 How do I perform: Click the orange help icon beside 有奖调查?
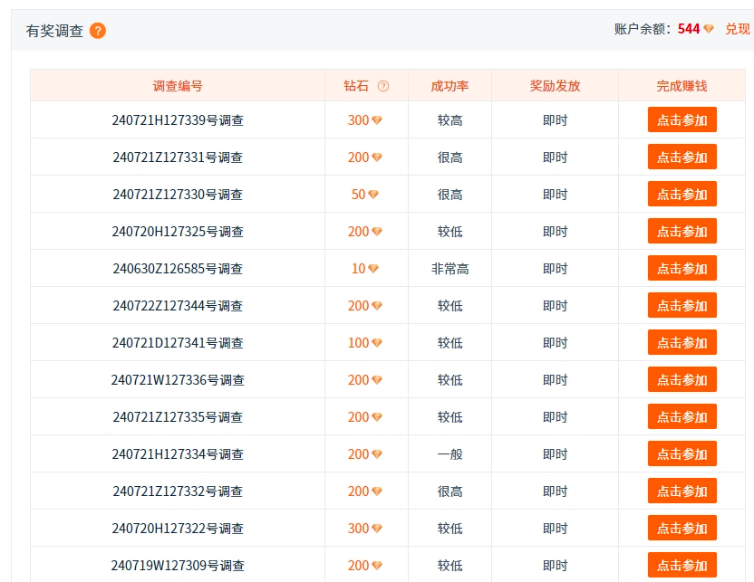point(98,31)
